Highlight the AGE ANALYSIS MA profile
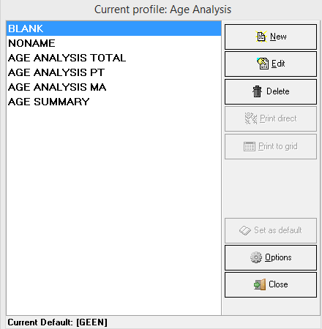The image size is (322, 329). (x=113, y=87)
